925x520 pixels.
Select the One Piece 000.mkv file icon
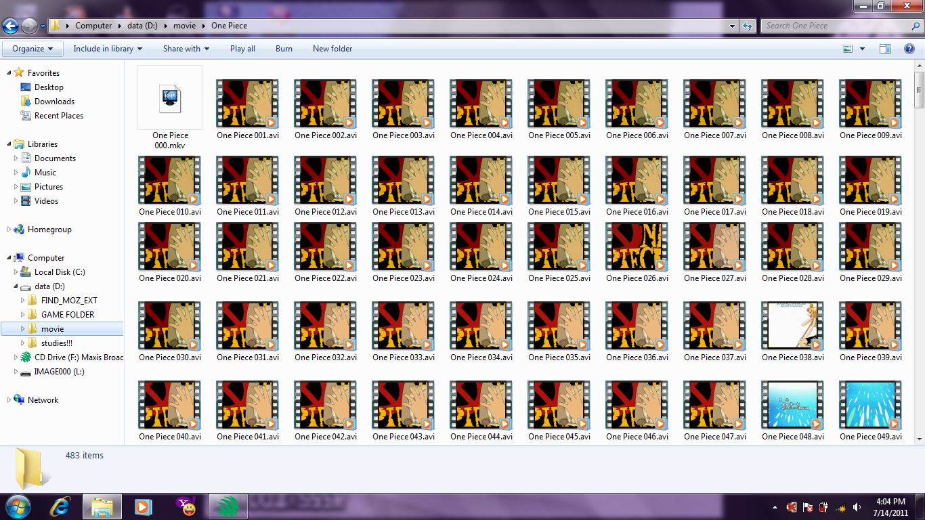[x=170, y=97]
